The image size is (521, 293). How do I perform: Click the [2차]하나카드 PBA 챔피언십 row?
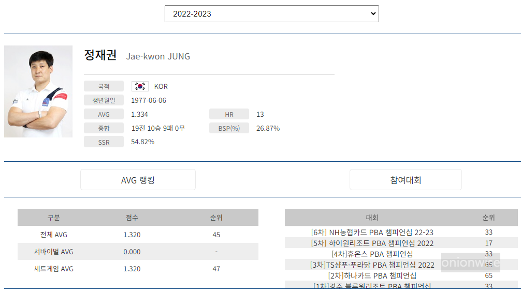[401, 276]
